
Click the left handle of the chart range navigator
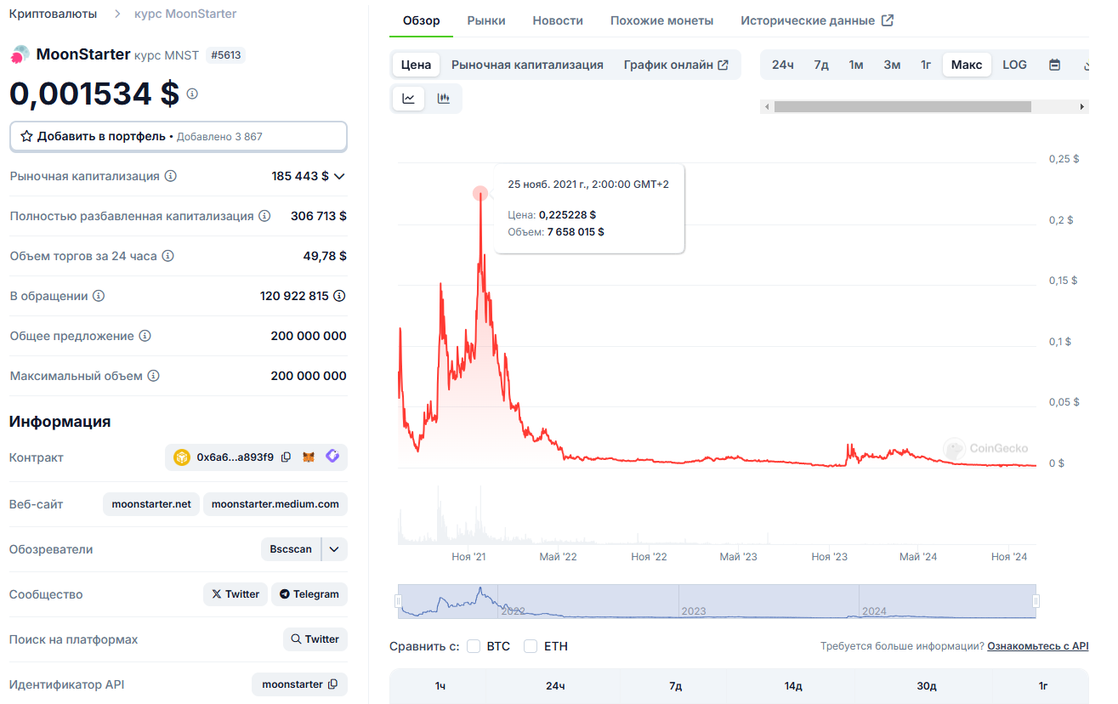coord(397,601)
